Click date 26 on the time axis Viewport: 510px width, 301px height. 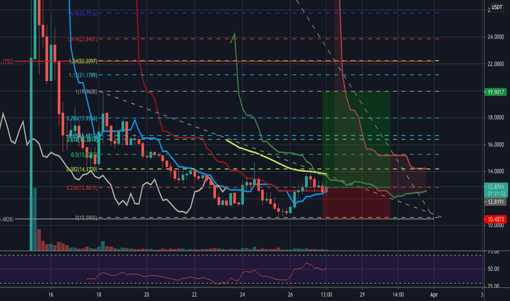(x=290, y=294)
